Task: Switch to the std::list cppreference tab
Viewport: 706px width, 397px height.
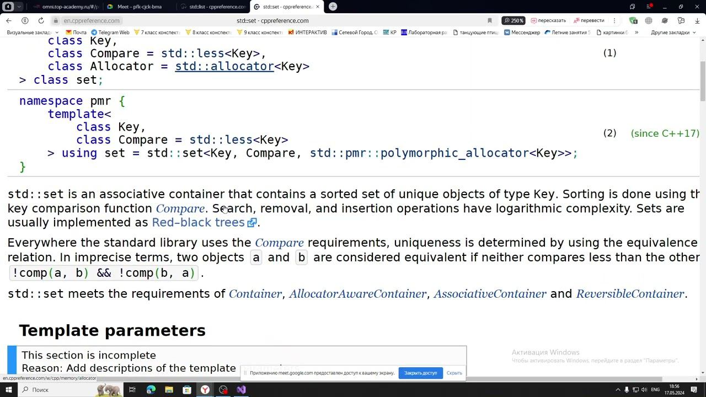Action: tap(213, 7)
